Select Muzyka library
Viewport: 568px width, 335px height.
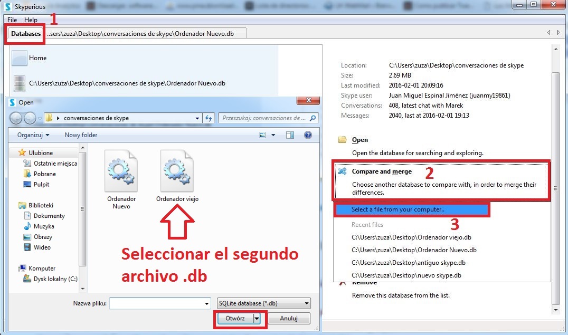(44, 226)
